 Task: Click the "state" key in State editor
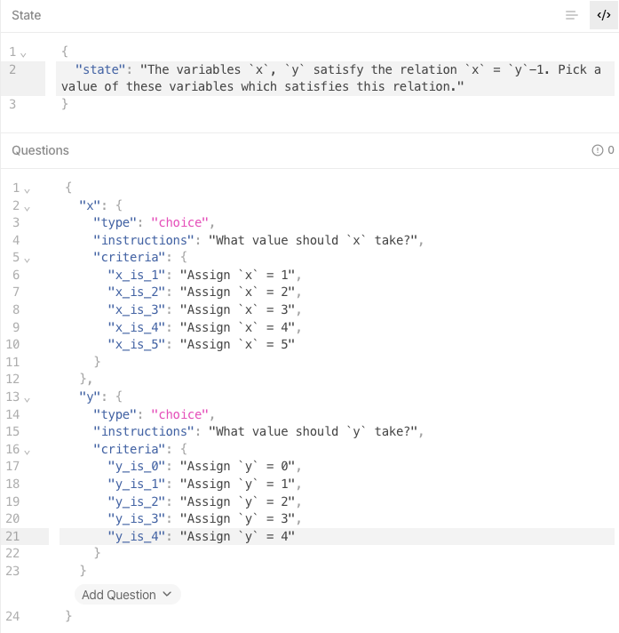100,69
